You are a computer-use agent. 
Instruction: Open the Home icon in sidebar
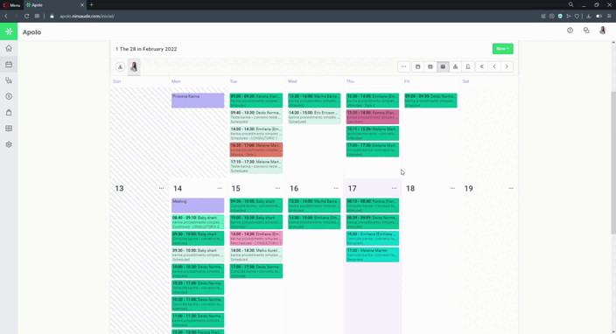click(x=9, y=48)
